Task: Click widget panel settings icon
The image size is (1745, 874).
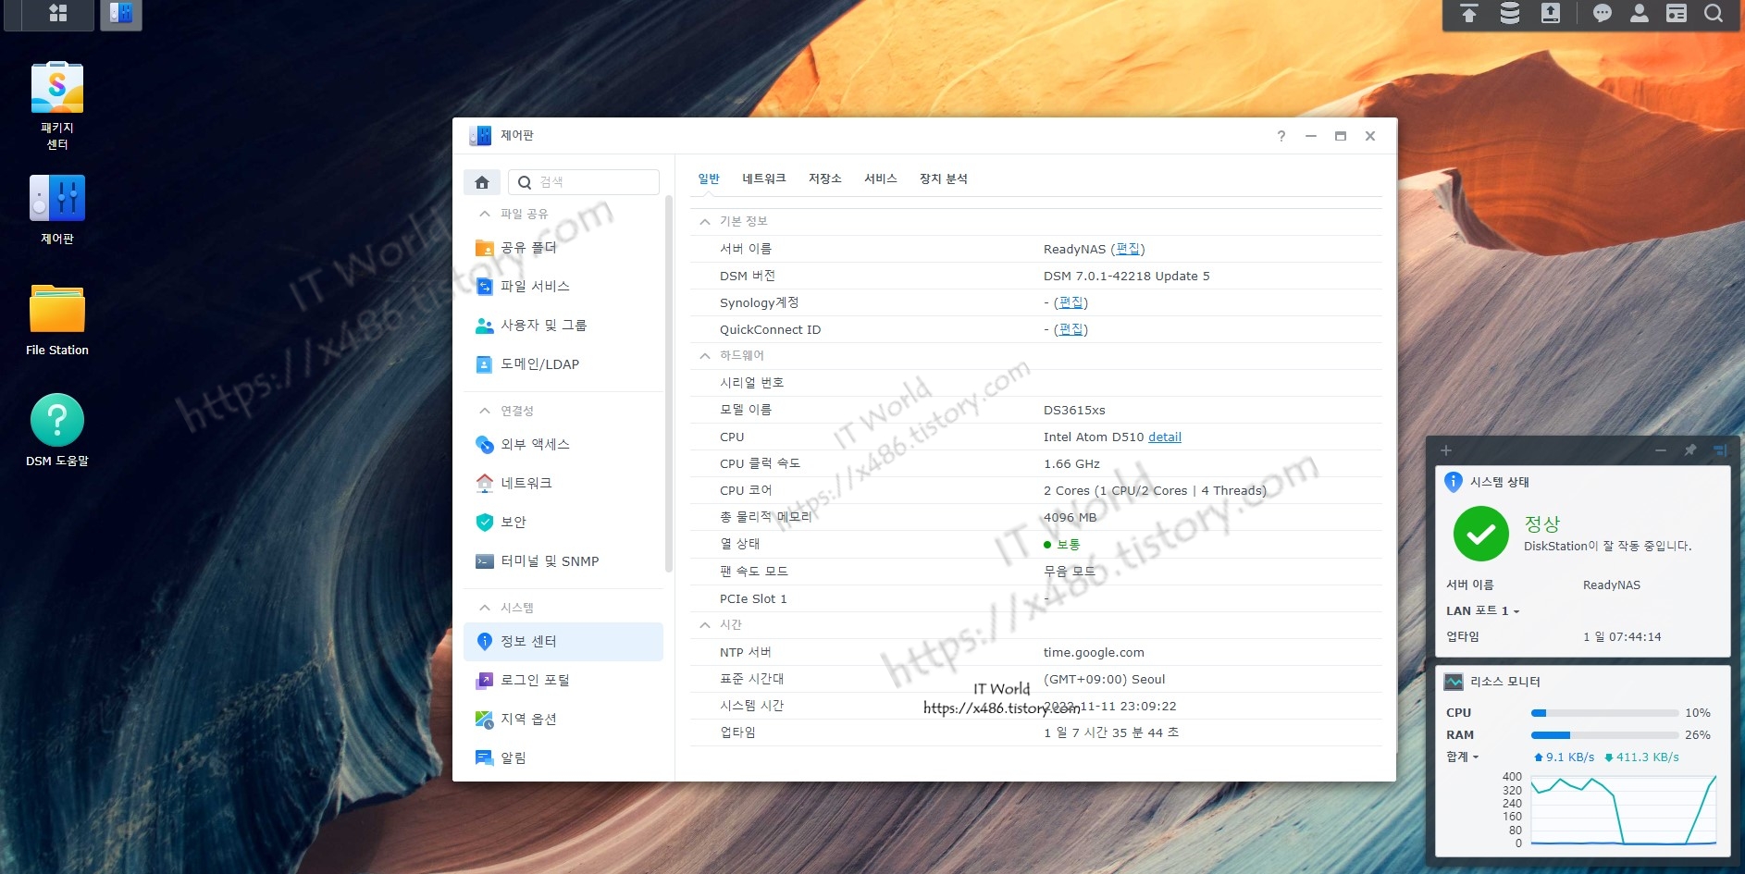Action: [1720, 450]
